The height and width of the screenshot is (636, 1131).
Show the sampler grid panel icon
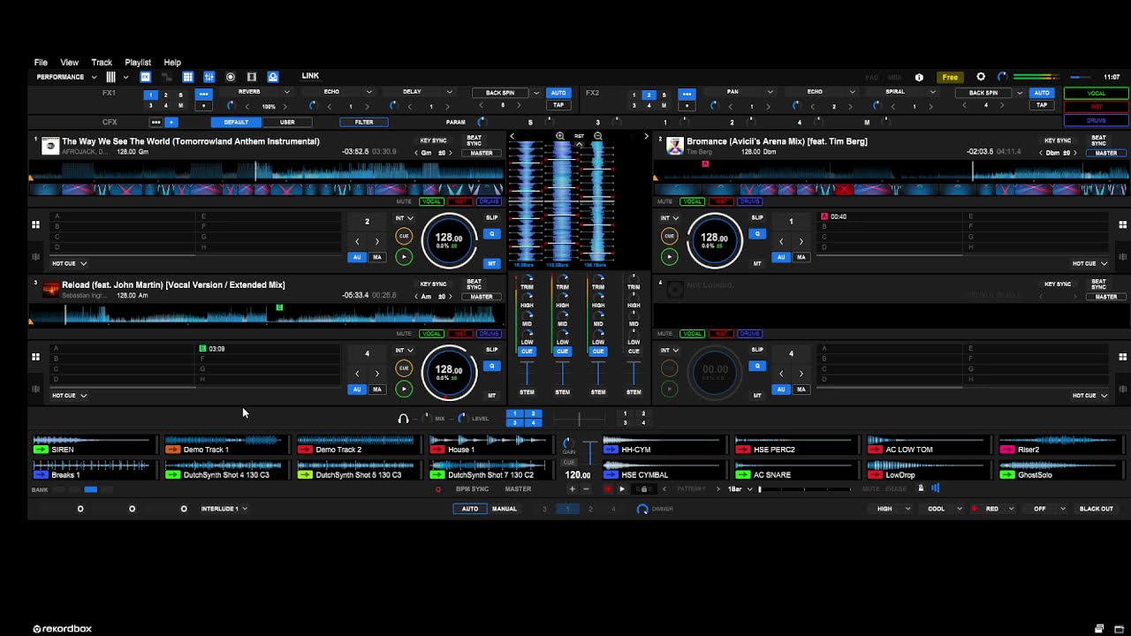187,77
